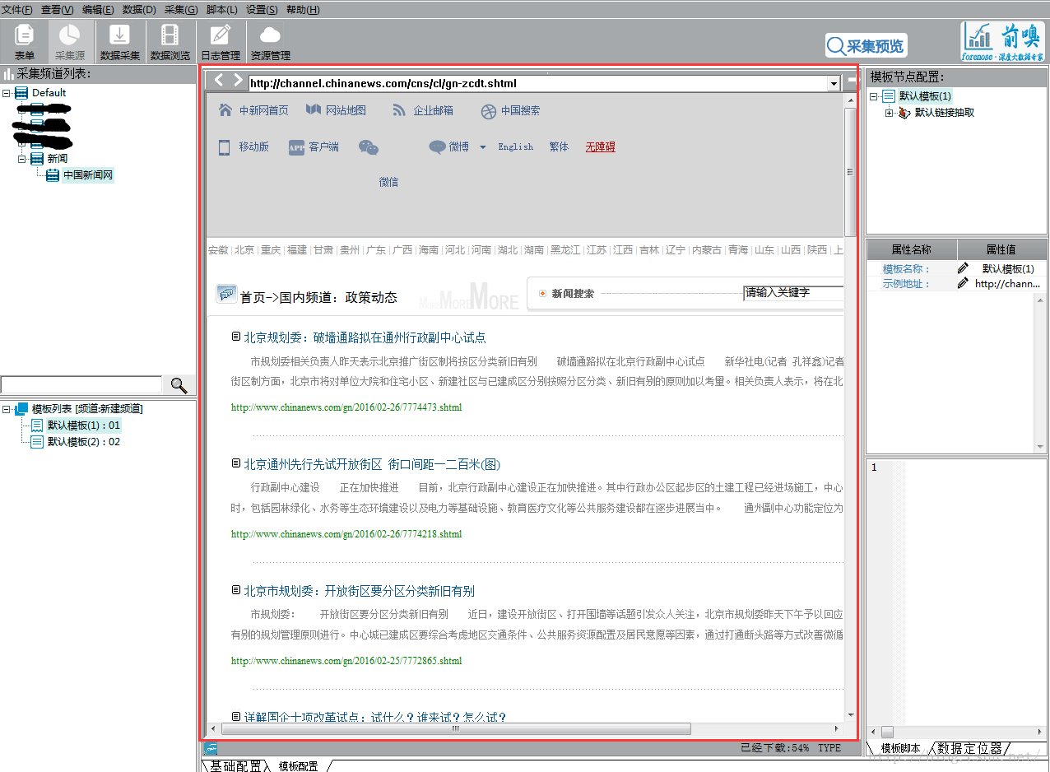Open the 编辑(E) menu

pos(99,9)
